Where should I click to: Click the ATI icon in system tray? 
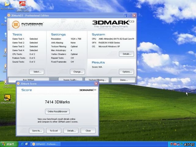pos(175,144)
